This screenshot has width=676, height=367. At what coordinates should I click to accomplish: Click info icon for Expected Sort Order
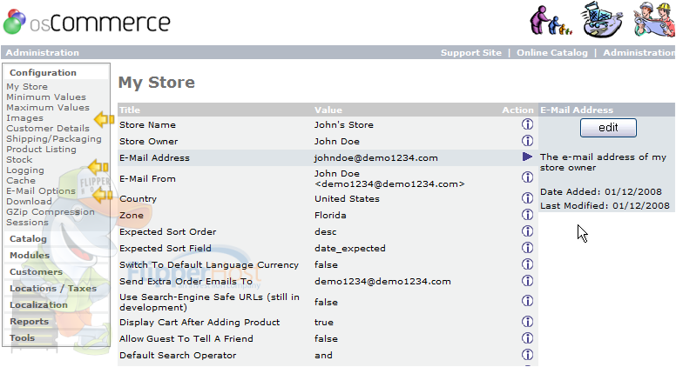pos(527,231)
